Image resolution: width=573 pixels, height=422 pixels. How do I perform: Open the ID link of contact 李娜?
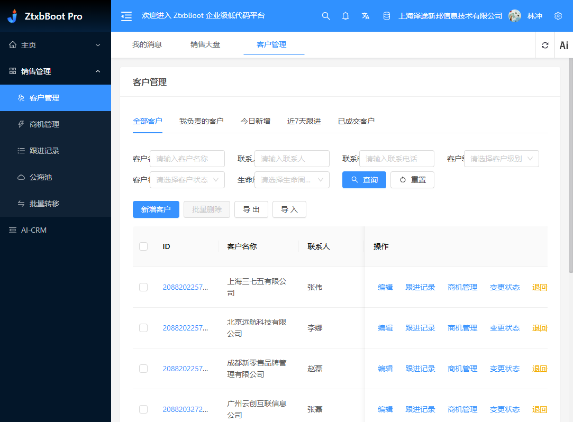tap(185, 328)
